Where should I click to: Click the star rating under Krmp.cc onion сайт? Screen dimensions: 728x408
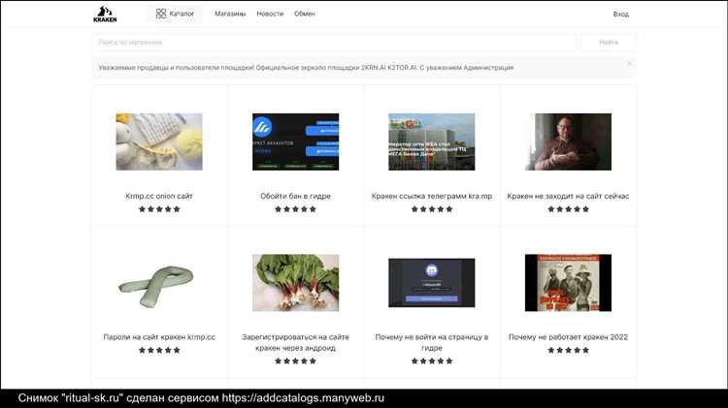[159, 209]
